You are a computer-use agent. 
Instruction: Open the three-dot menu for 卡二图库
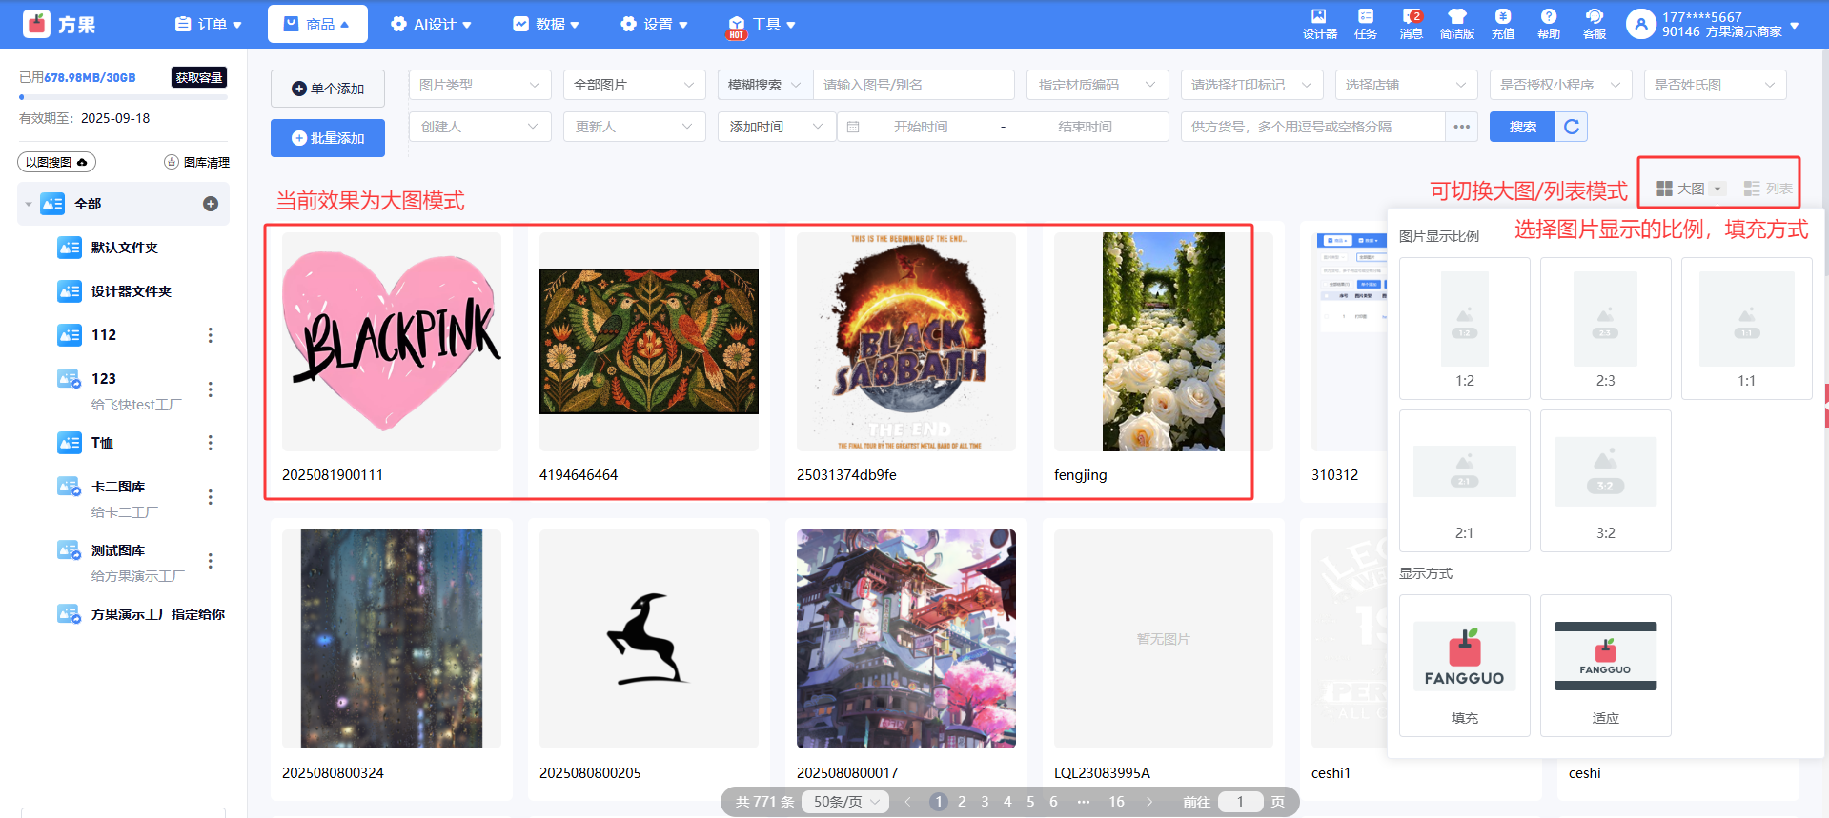coord(211,497)
